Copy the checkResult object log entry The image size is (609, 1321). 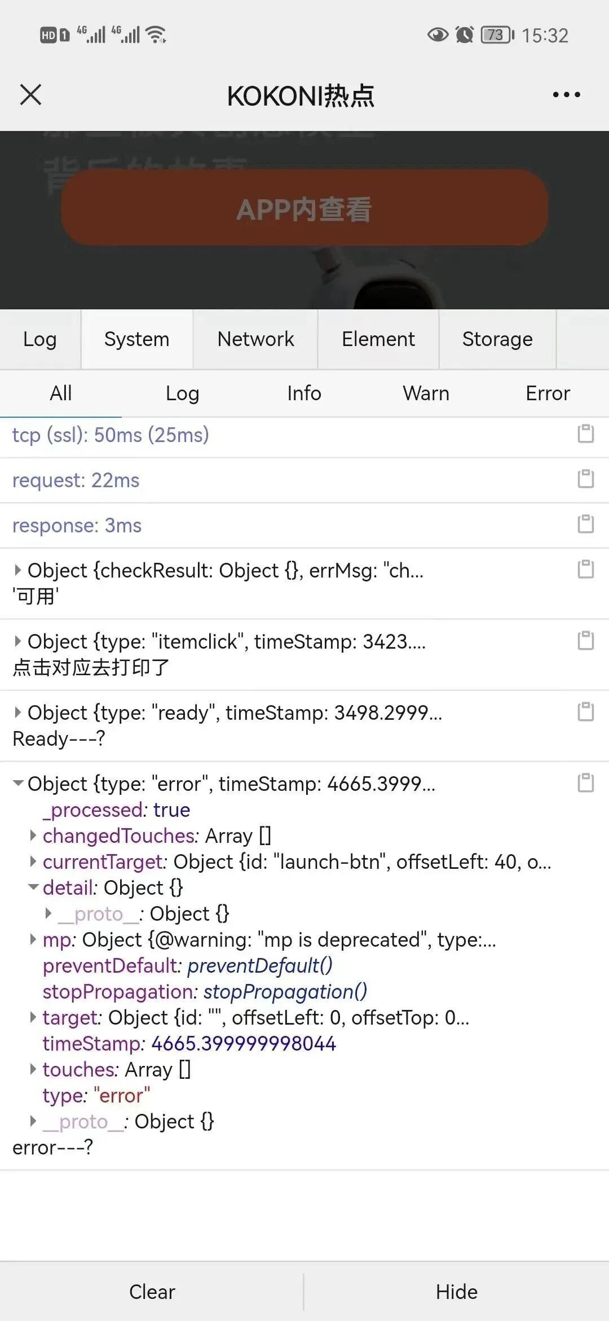coord(586,569)
